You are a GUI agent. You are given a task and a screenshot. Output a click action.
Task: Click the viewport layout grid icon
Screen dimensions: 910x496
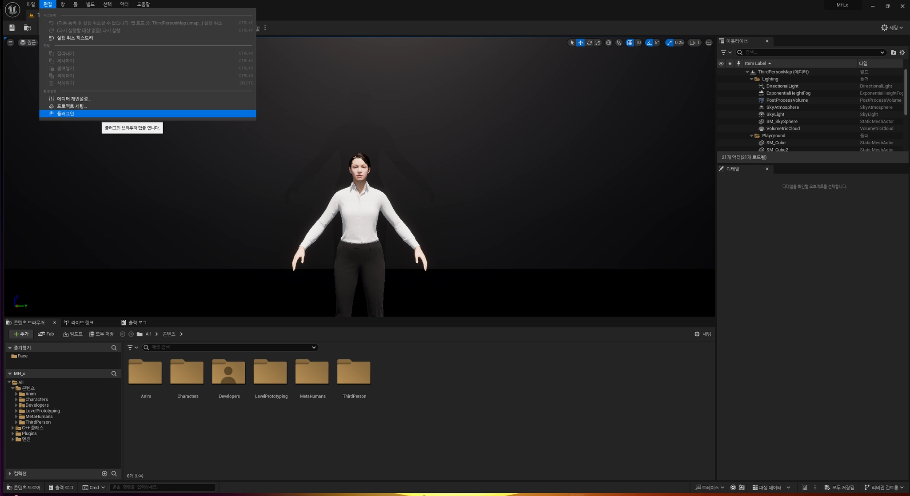point(709,43)
